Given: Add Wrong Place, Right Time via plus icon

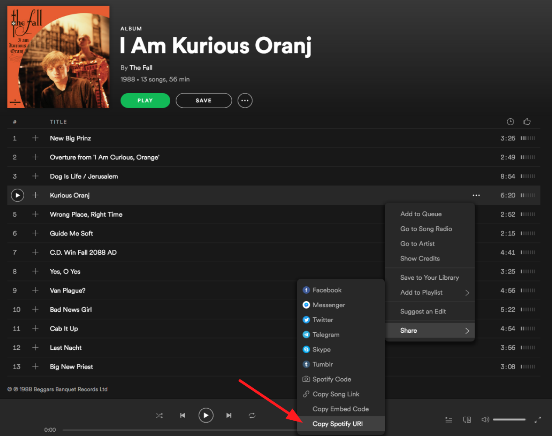Looking at the screenshot, I should point(35,214).
